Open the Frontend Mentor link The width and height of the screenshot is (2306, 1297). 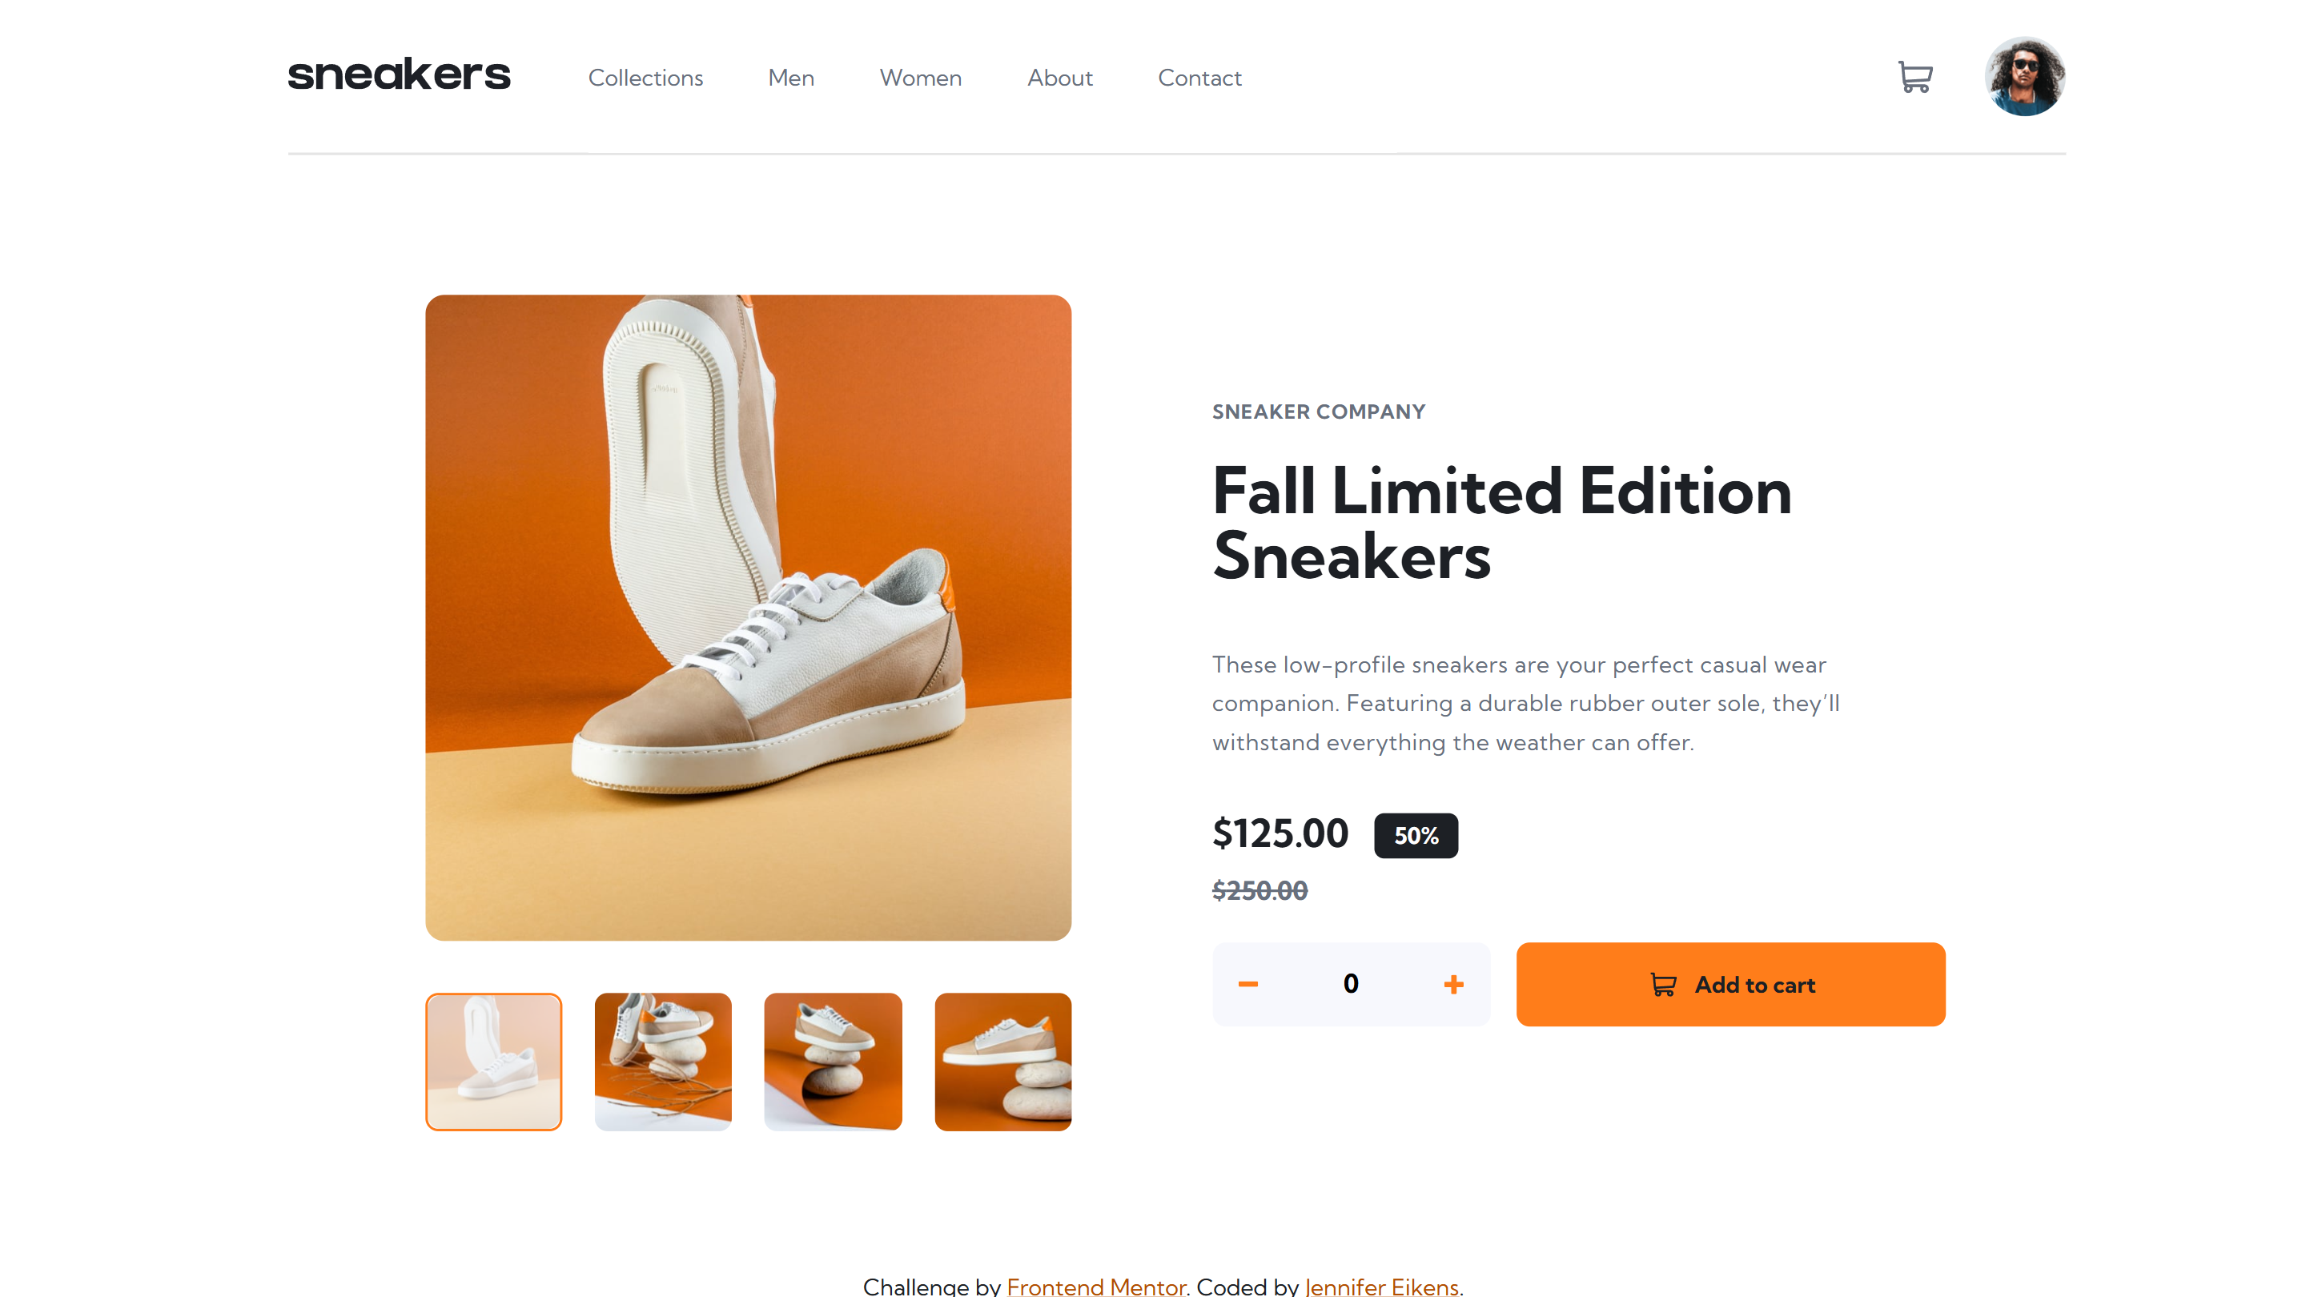click(1095, 1287)
